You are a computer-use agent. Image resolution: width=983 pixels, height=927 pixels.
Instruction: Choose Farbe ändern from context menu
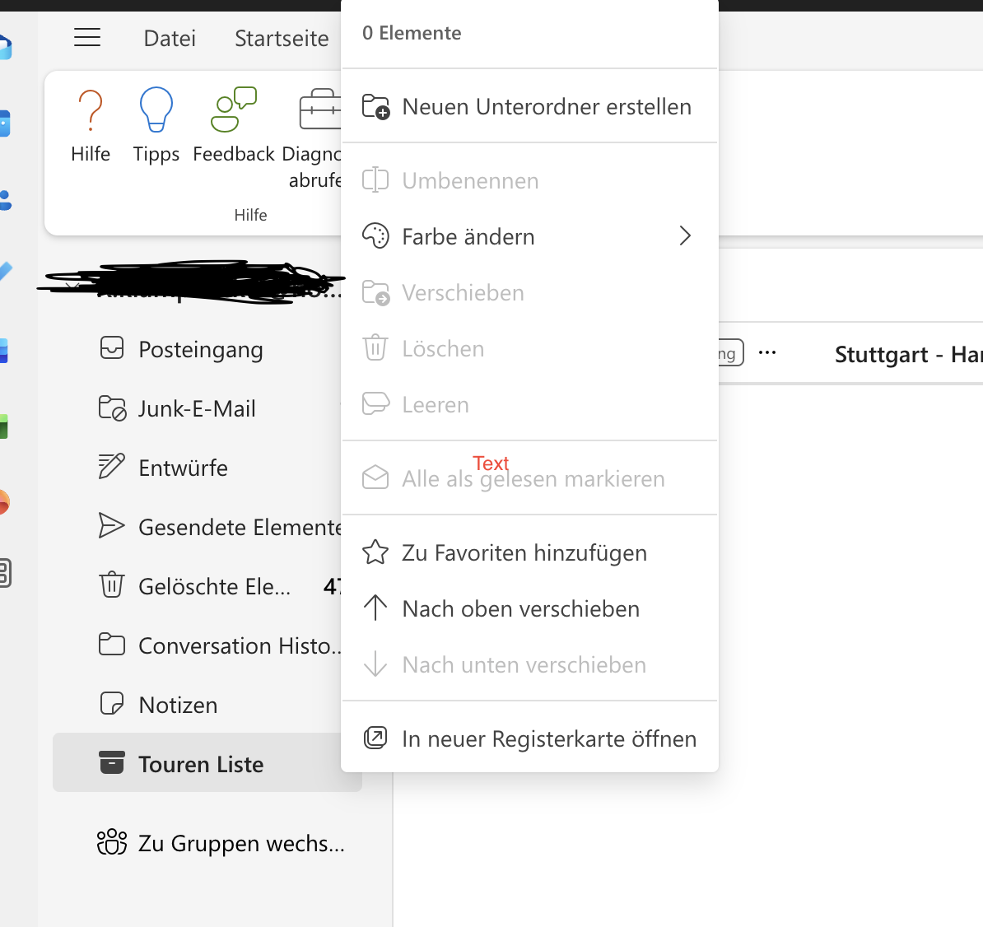point(529,236)
